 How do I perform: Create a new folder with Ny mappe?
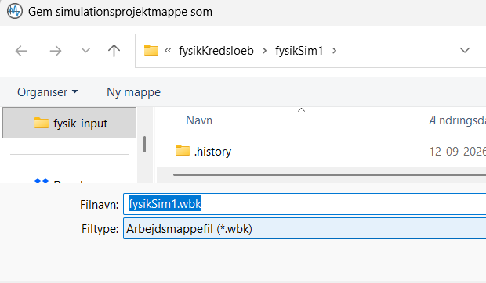pyautogui.click(x=133, y=92)
